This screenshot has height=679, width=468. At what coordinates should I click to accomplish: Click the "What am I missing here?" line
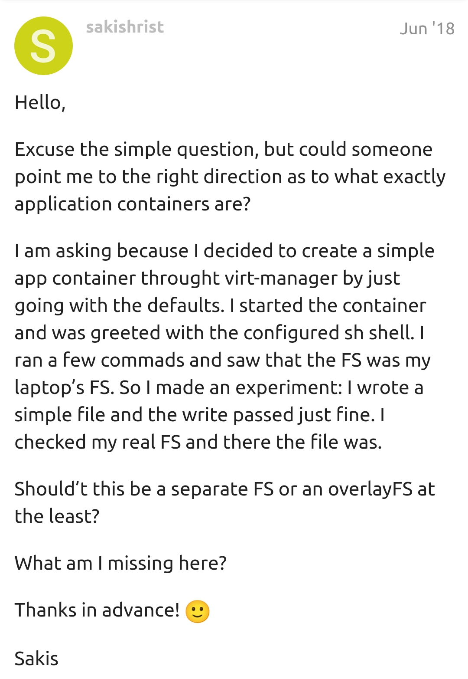pos(120,563)
